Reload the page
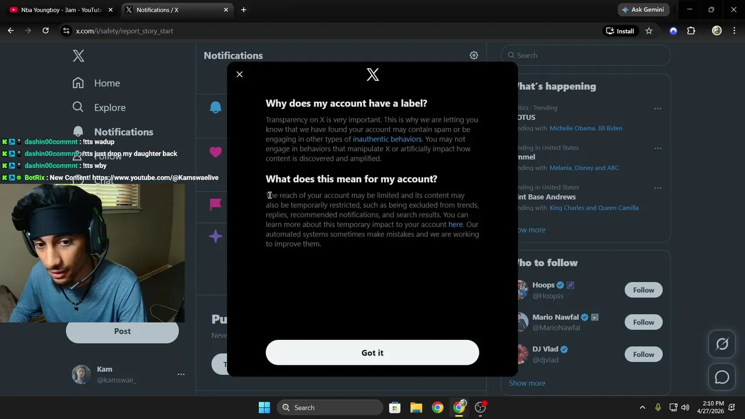Screen dimensions: 745x419 pyautogui.click(x=45, y=31)
